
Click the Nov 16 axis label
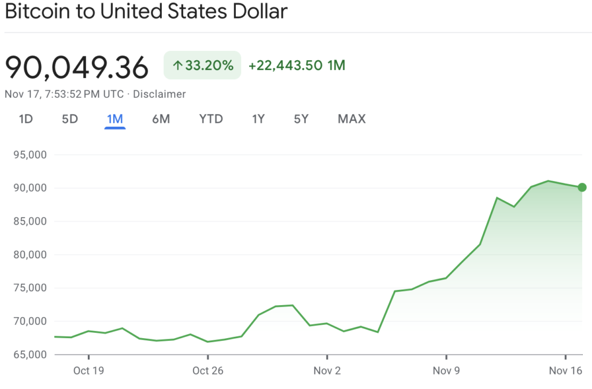[x=565, y=370]
